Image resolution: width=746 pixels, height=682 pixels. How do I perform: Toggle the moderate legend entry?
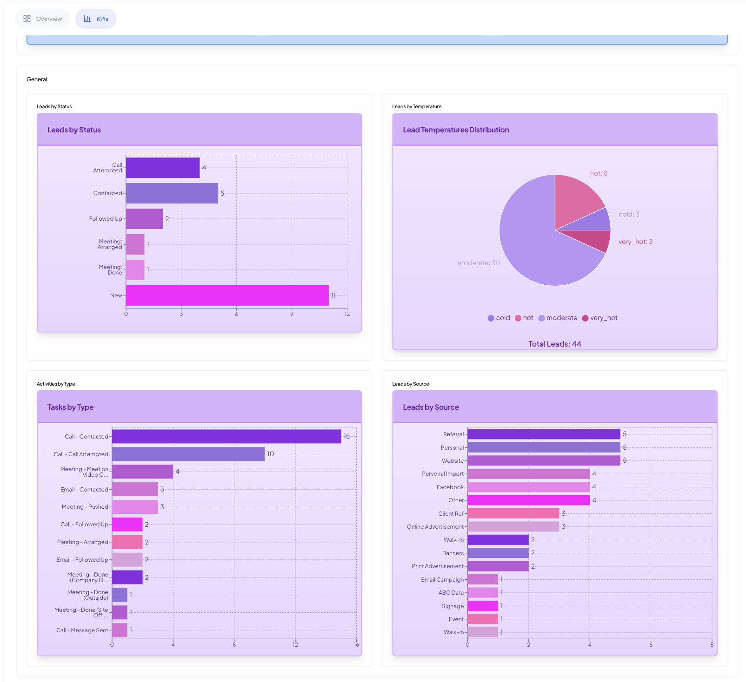coord(558,318)
